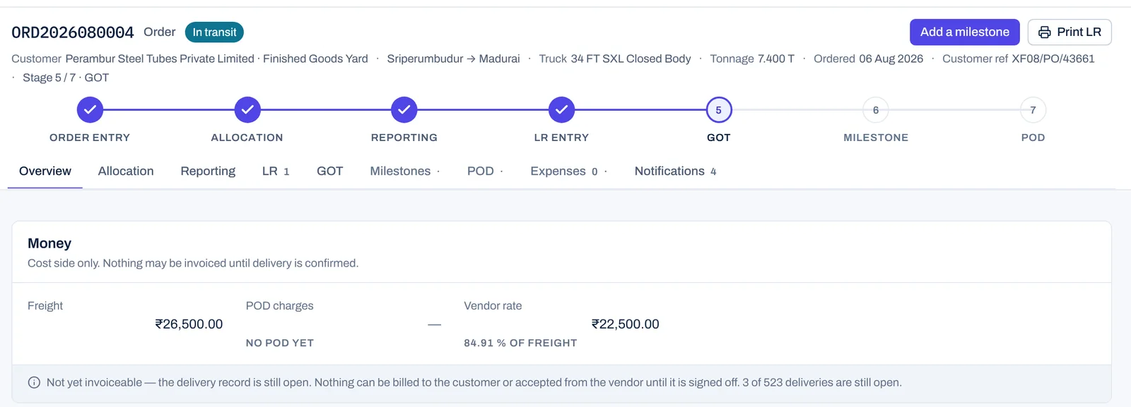Viewport: 1131px width, 407px height.
Task: Click the Print LR button
Action: pyautogui.click(x=1070, y=32)
